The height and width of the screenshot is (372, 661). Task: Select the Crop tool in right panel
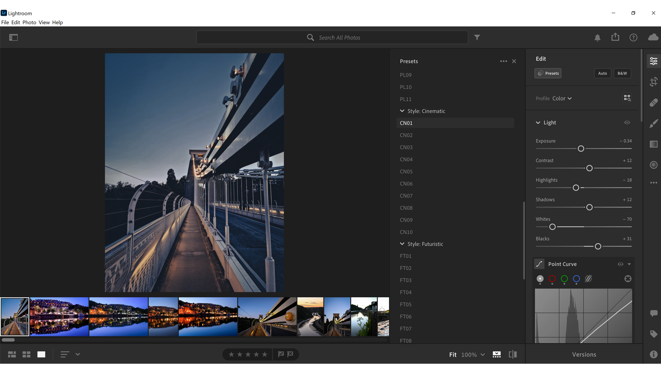point(654,82)
